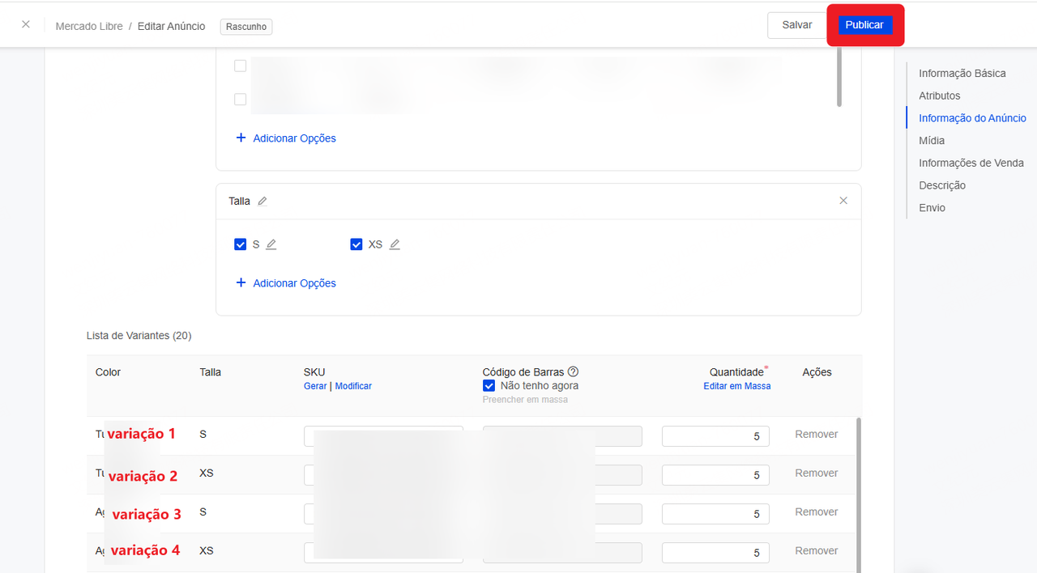
Task: Select Informação do Anúncio in side navigation
Action: tap(972, 118)
